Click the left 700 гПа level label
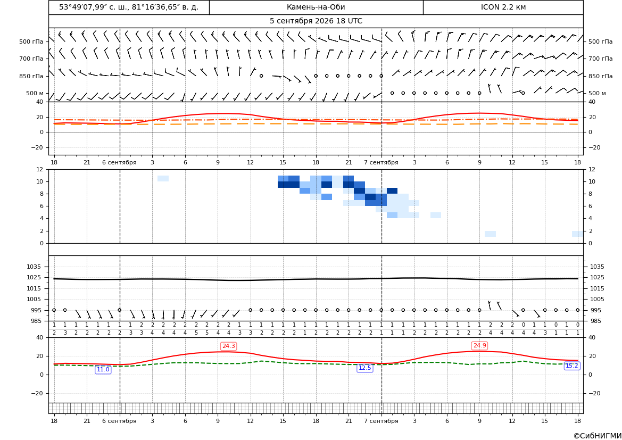622x440 pixels. tap(31, 59)
